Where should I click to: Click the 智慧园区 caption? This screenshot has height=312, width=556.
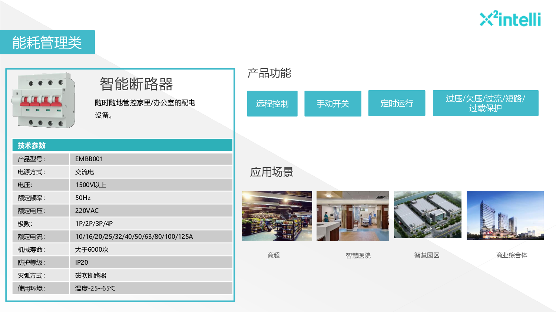pyautogui.click(x=427, y=255)
